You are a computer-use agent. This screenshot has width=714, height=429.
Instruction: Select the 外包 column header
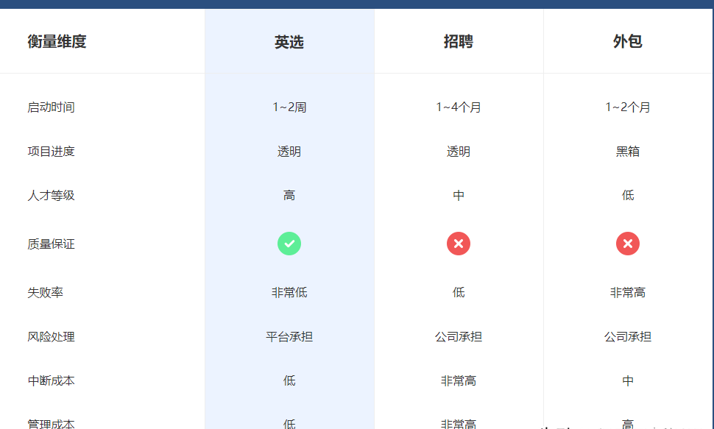tap(628, 40)
